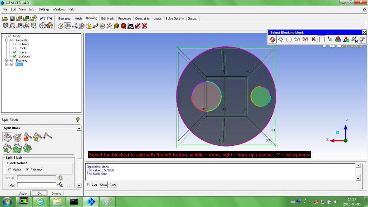Enable the Points checkbox in tree

tap(15, 48)
